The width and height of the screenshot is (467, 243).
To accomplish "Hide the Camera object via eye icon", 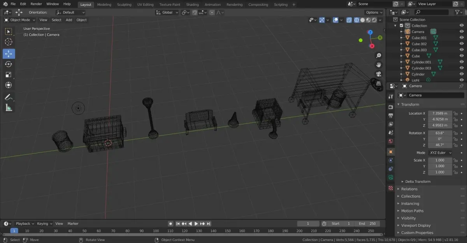I will point(462,32).
